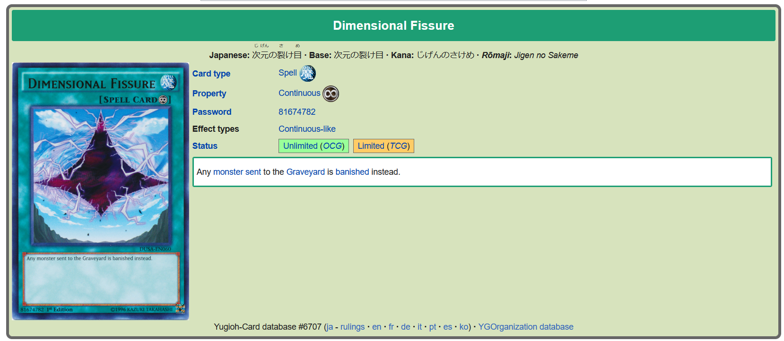Click the Continuous infinity property icon

[x=331, y=94]
